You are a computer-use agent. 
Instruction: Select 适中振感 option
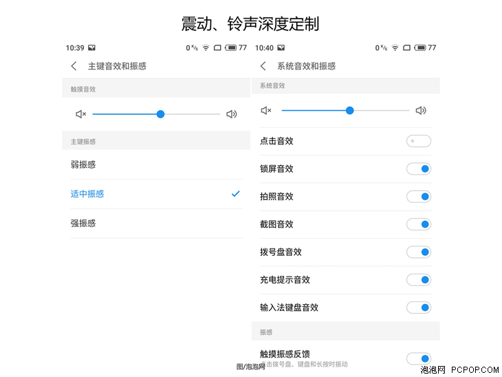click(x=156, y=194)
